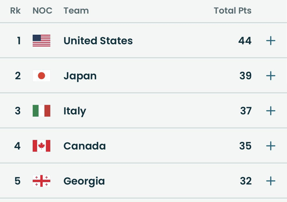Image resolution: width=287 pixels, height=202 pixels.
Task: Open the Japan team name
Action: (80, 76)
